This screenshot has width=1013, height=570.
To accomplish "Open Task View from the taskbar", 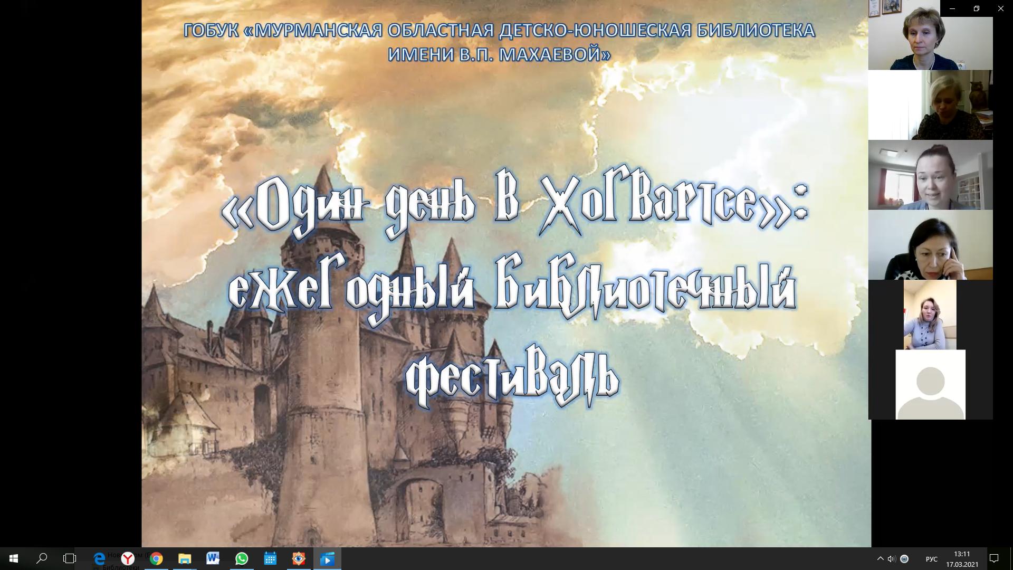I will (x=70, y=558).
